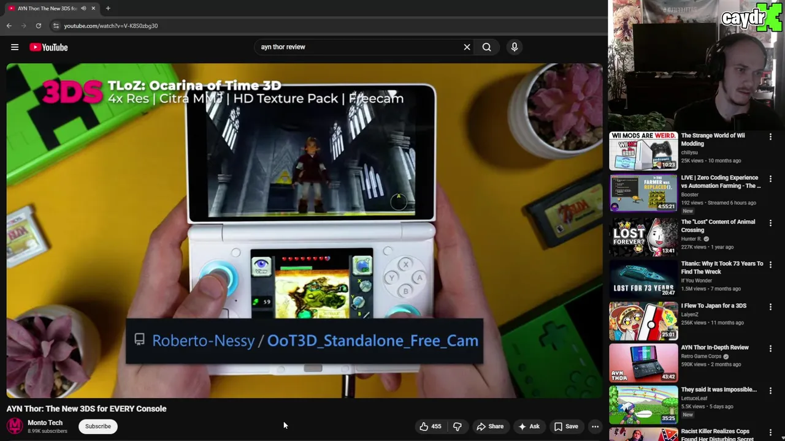Go forward with the browser forward arrow

[23, 26]
